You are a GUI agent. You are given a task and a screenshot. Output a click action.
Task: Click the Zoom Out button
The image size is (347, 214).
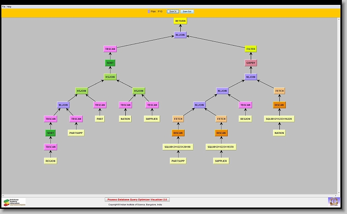tap(187, 12)
